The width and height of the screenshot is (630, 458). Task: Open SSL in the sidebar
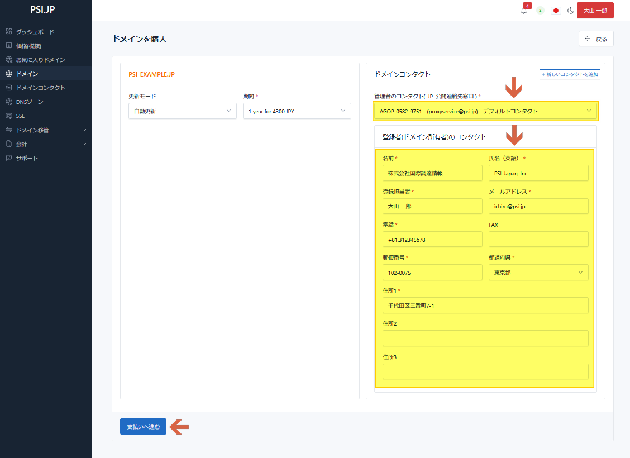pyautogui.click(x=20, y=116)
